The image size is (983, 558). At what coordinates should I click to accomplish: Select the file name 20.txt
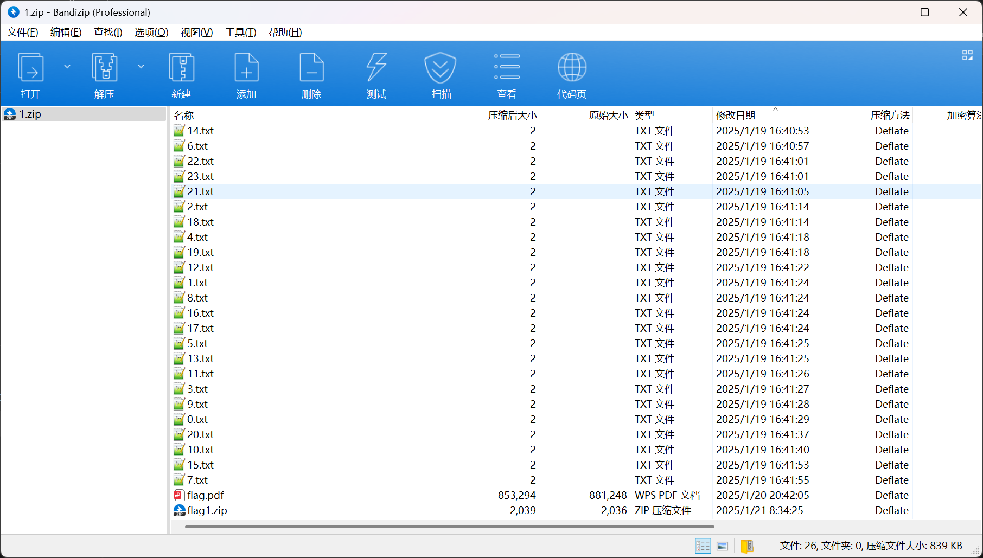coord(200,434)
